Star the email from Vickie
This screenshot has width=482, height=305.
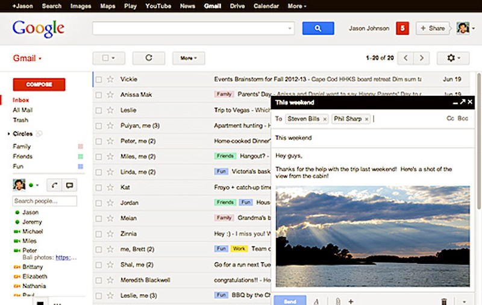pos(110,80)
